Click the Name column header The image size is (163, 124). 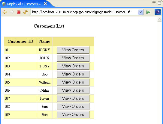[x=45, y=41]
